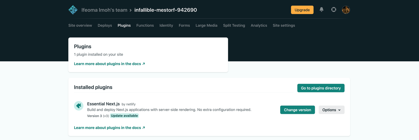Viewport: 419px width, 140px height.
Task: Open the Site overview tab
Action: pyautogui.click(x=80, y=25)
